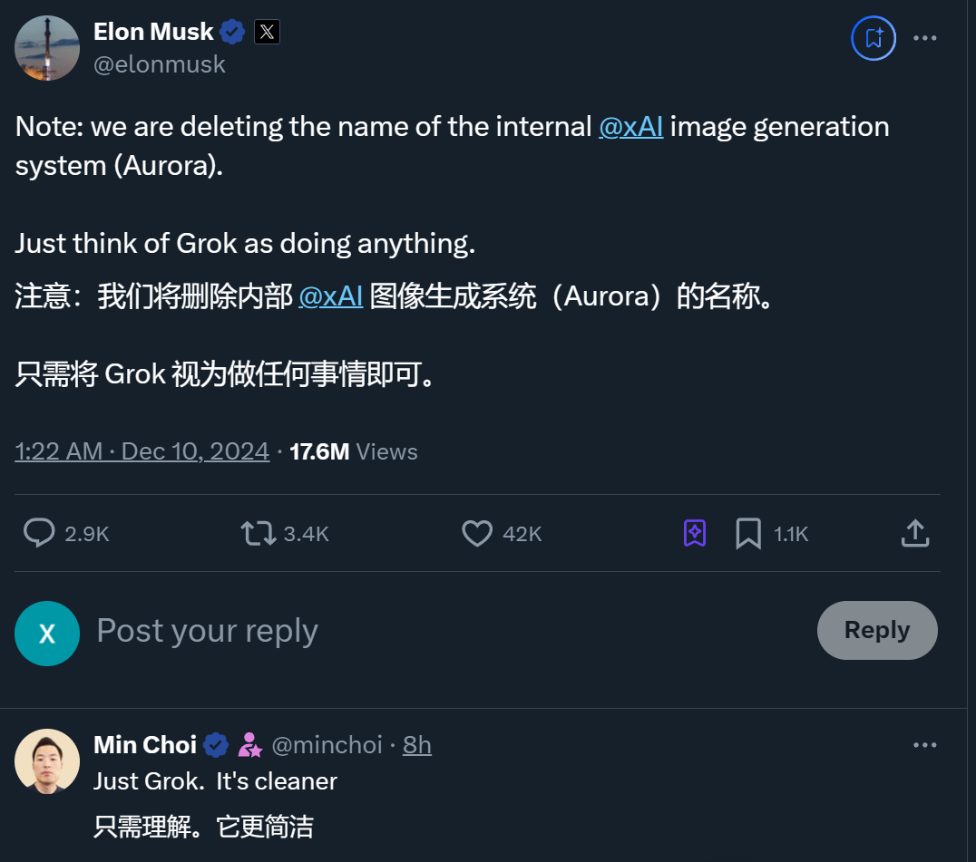This screenshot has height=862, width=976.
Task: Click the purple sparkle bookmark icon
Action: (x=695, y=533)
